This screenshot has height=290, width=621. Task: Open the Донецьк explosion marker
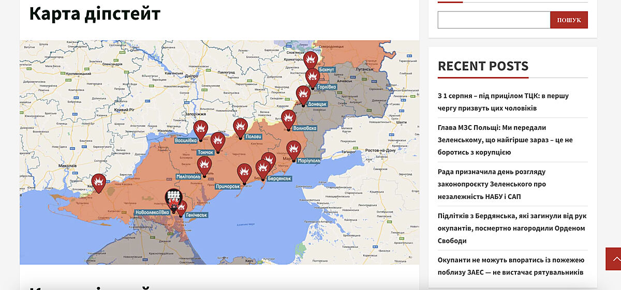pos(303,94)
